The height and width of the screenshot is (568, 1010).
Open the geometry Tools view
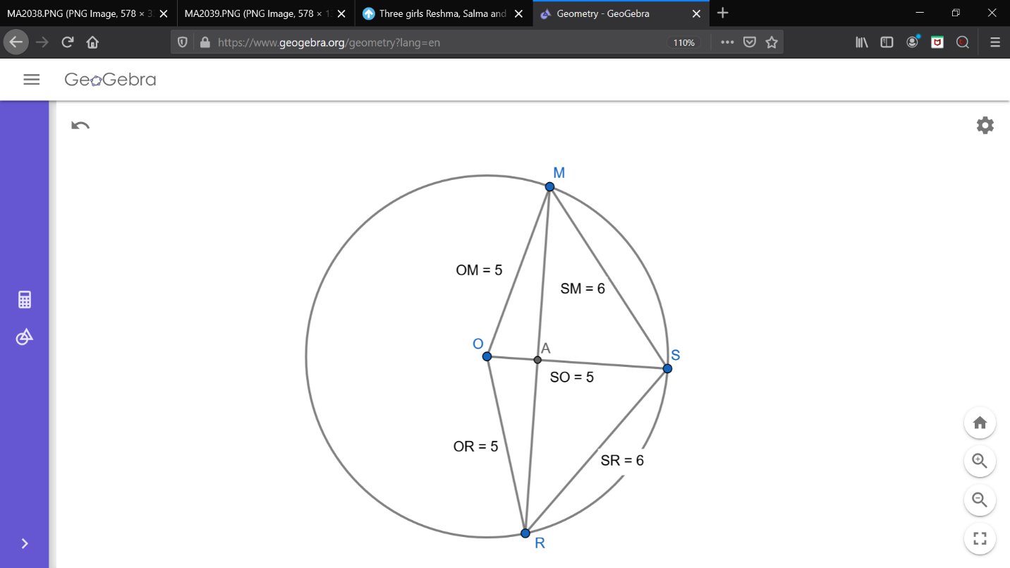[25, 337]
